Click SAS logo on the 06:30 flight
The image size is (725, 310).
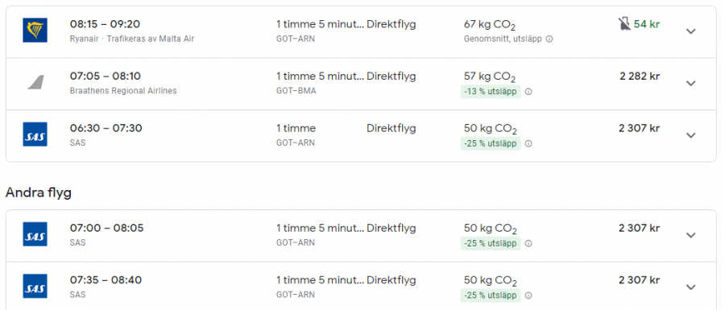pyautogui.click(x=35, y=134)
